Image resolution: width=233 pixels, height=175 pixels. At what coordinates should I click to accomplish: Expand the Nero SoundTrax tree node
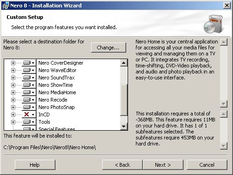click(13, 78)
